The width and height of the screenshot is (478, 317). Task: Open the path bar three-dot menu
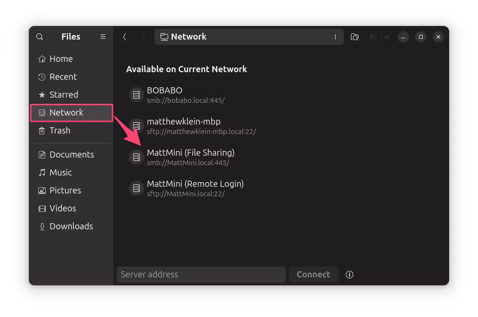335,37
